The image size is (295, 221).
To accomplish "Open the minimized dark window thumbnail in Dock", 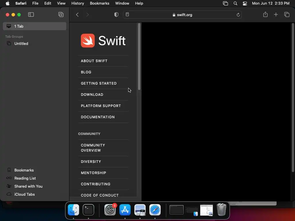I will coord(177,210).
